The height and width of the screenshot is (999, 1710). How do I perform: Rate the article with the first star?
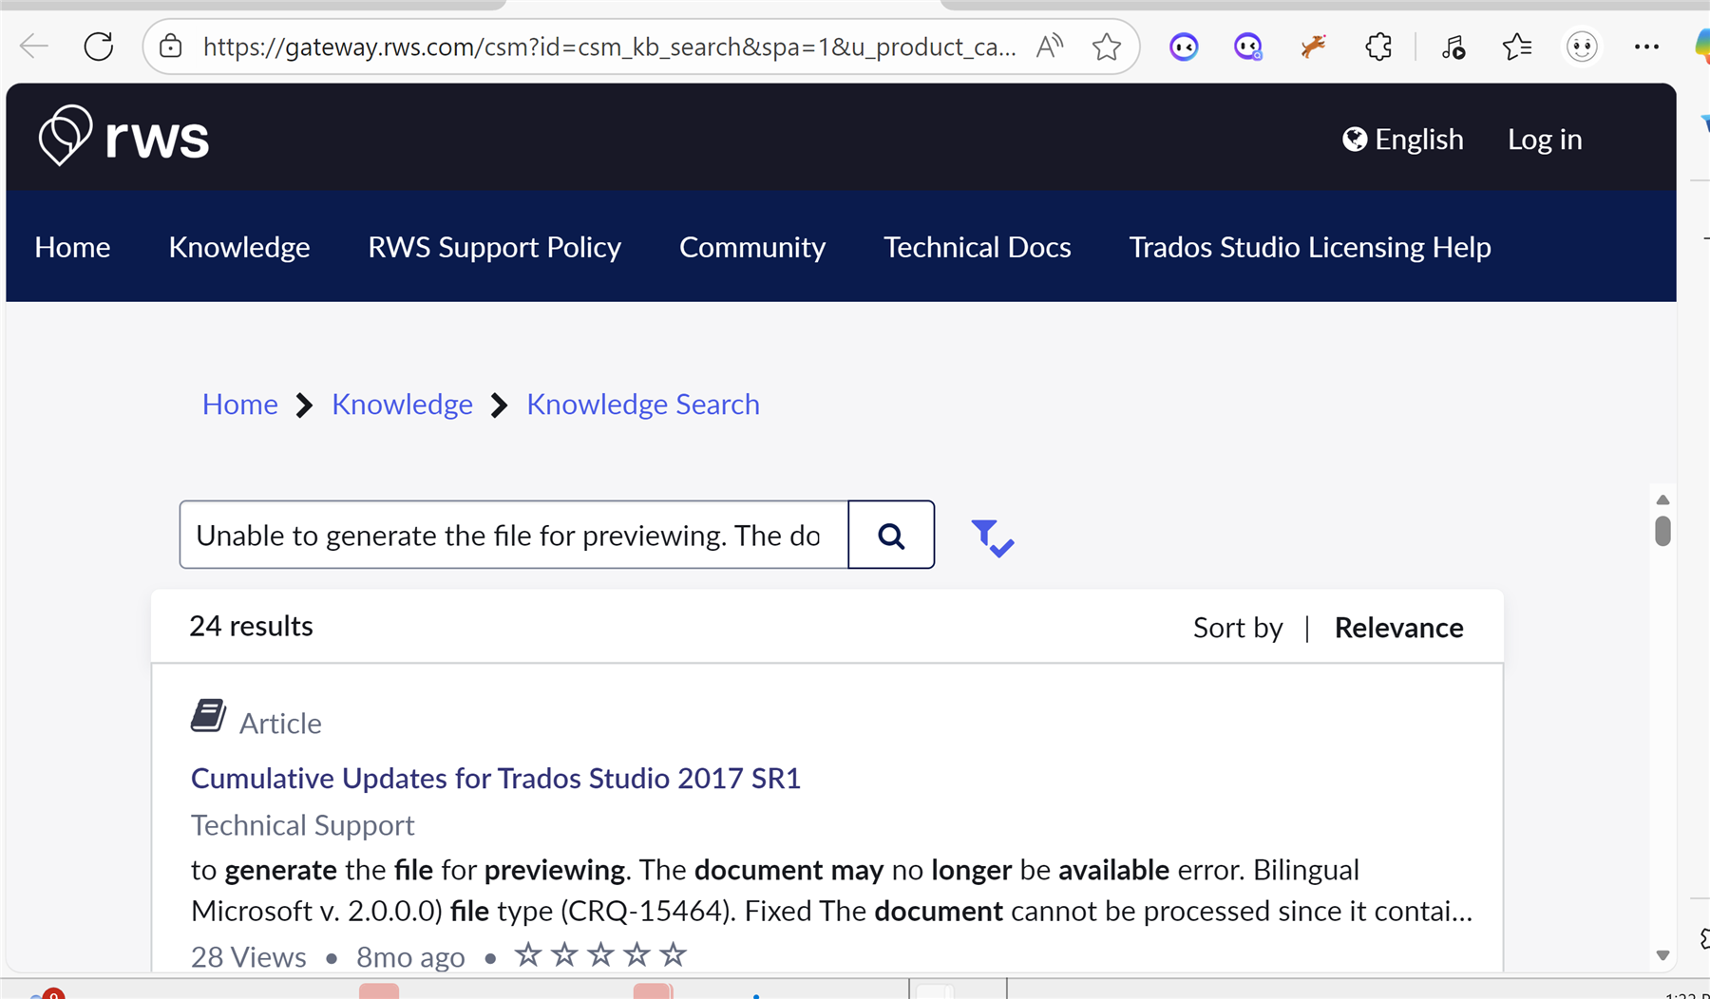(x=528, y=955)
